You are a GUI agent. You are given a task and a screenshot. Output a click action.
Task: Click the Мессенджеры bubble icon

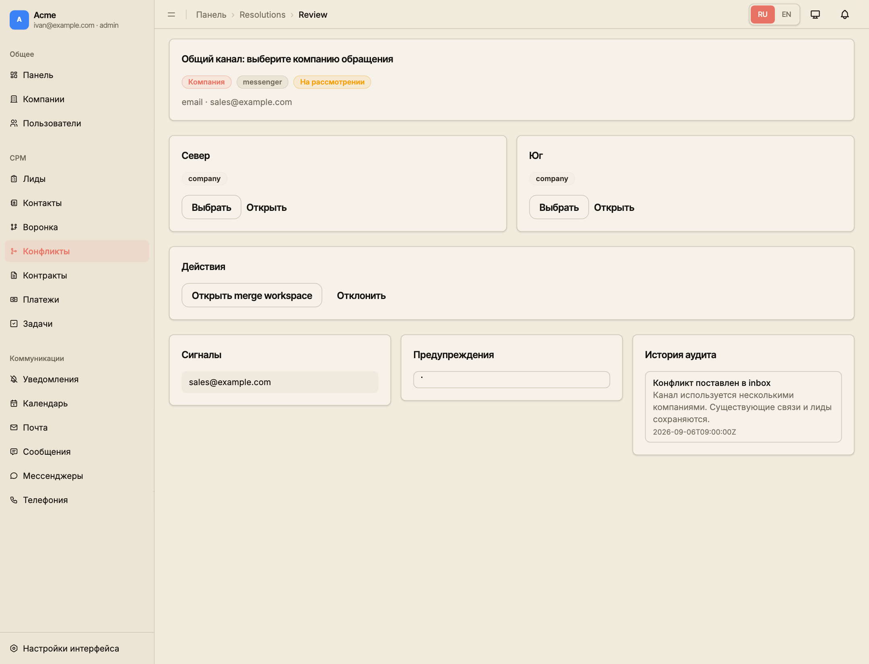[x=14, y=476]
